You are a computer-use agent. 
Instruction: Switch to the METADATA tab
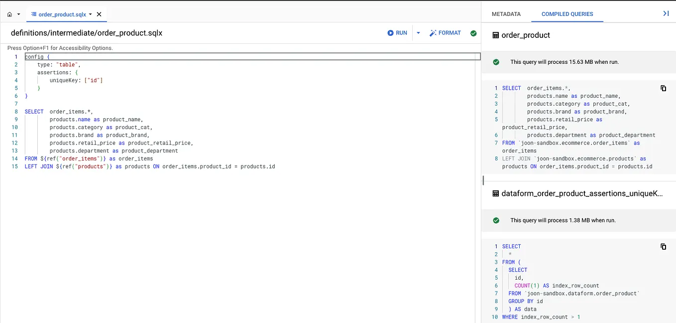(506, 14)
